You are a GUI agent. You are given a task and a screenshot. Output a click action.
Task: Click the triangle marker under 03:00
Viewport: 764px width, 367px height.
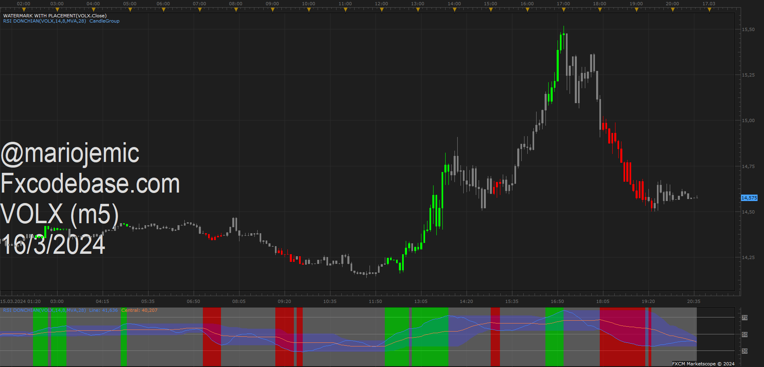tap(57, 10)
